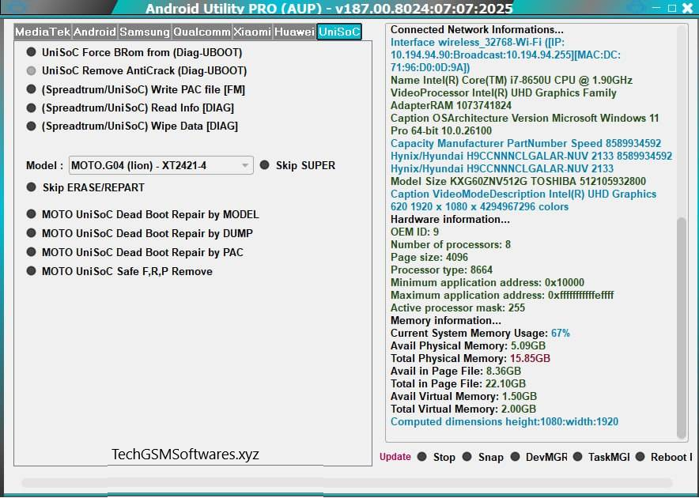699x498 pixels.
Task: Click the 'Current System Memory Usage: 67%' line
Action: click(480, 333)
